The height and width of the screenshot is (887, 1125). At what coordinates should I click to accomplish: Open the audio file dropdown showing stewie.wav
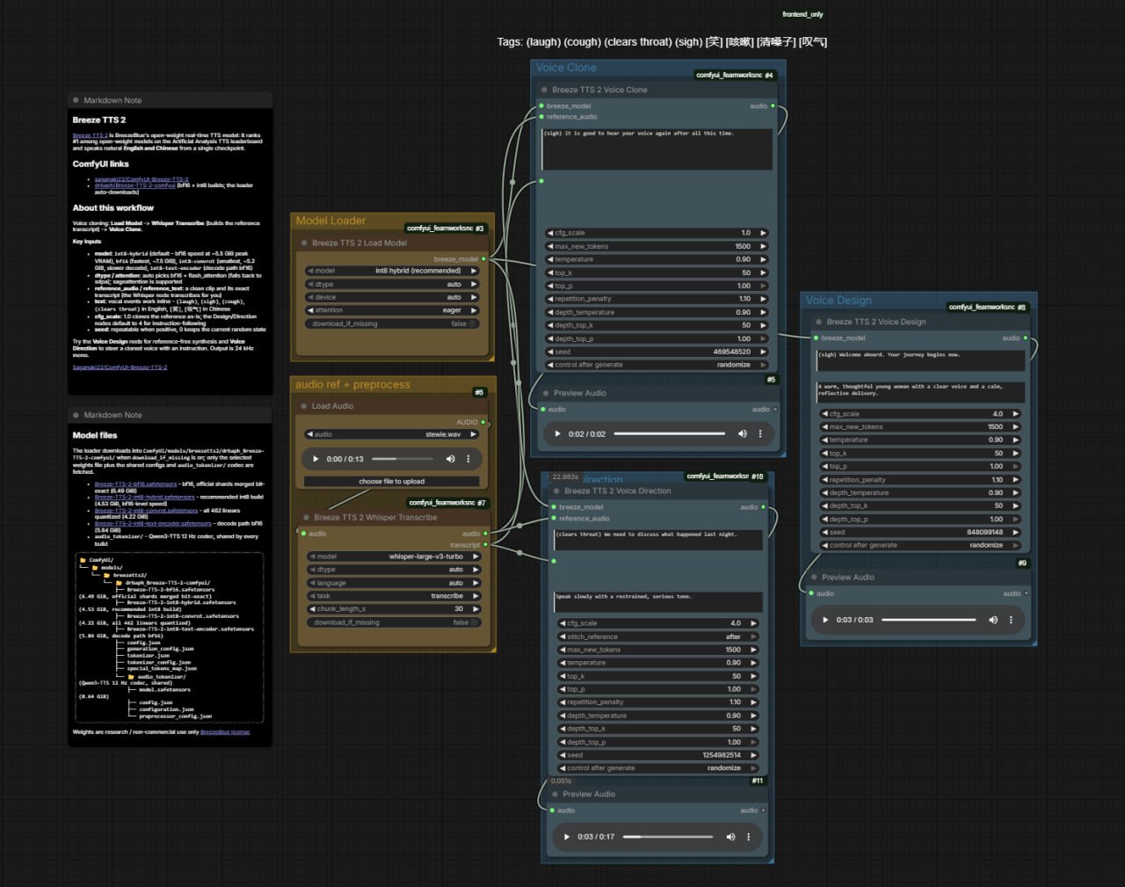392,434
